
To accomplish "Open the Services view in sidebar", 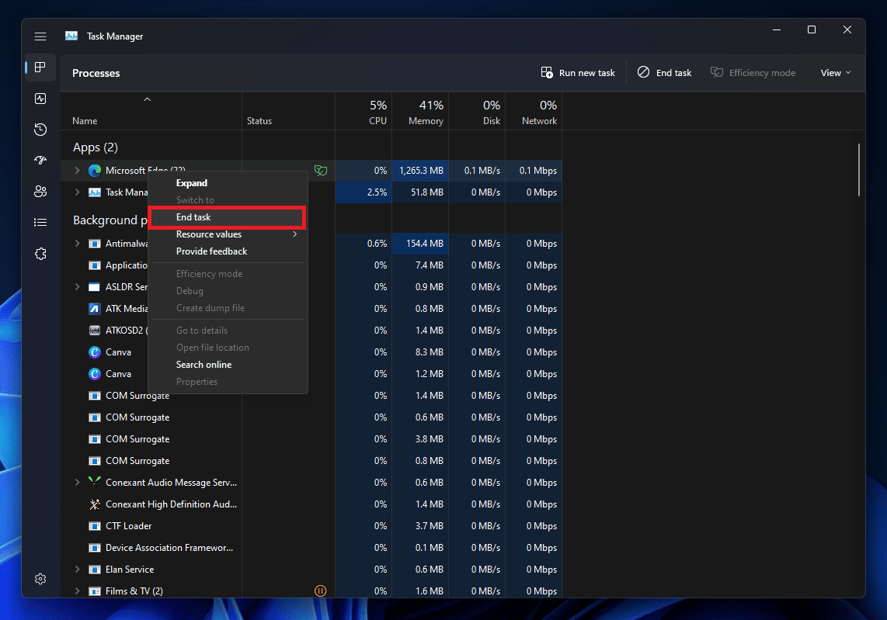I will [40, 254].
